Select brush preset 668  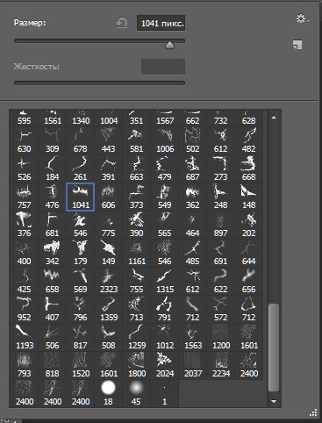click(x=249, y=169)
